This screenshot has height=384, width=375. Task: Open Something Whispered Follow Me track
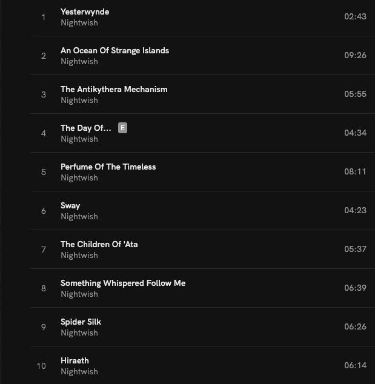[x=123, y=283]
